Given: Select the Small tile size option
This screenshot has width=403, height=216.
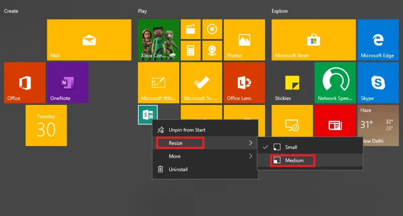Looking at the screenshot, I should point(310,147).
